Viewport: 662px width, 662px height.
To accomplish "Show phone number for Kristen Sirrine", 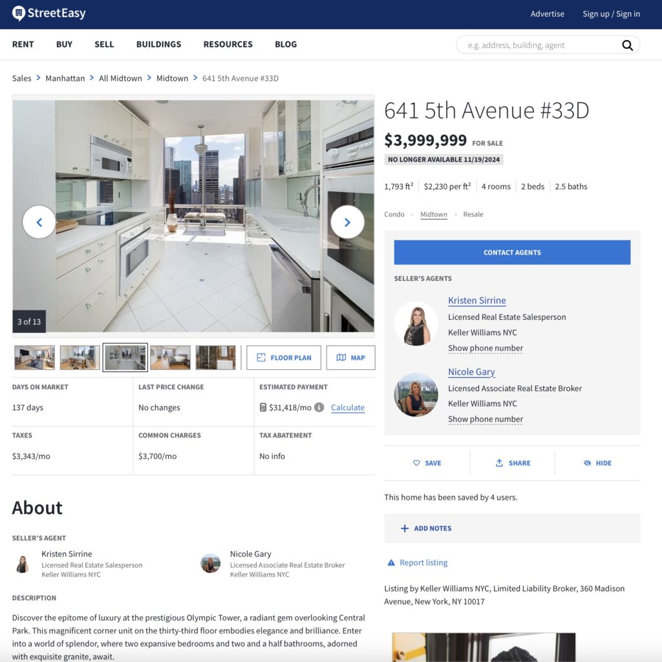I will coord(486,348).
